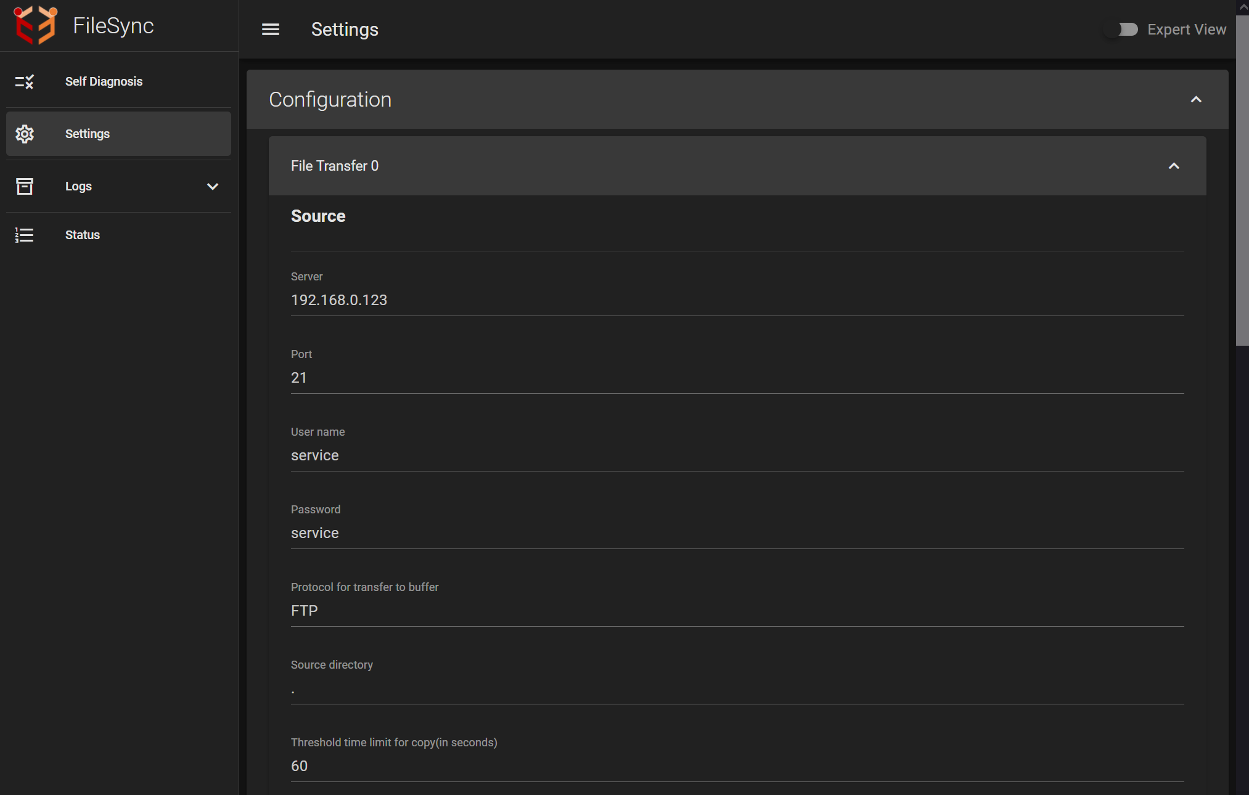Click the FileSync logo icon

pos(35,25)
